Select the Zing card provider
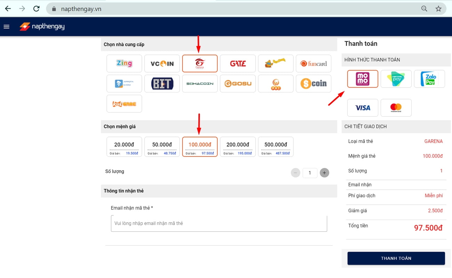 (x=124, y=64)
